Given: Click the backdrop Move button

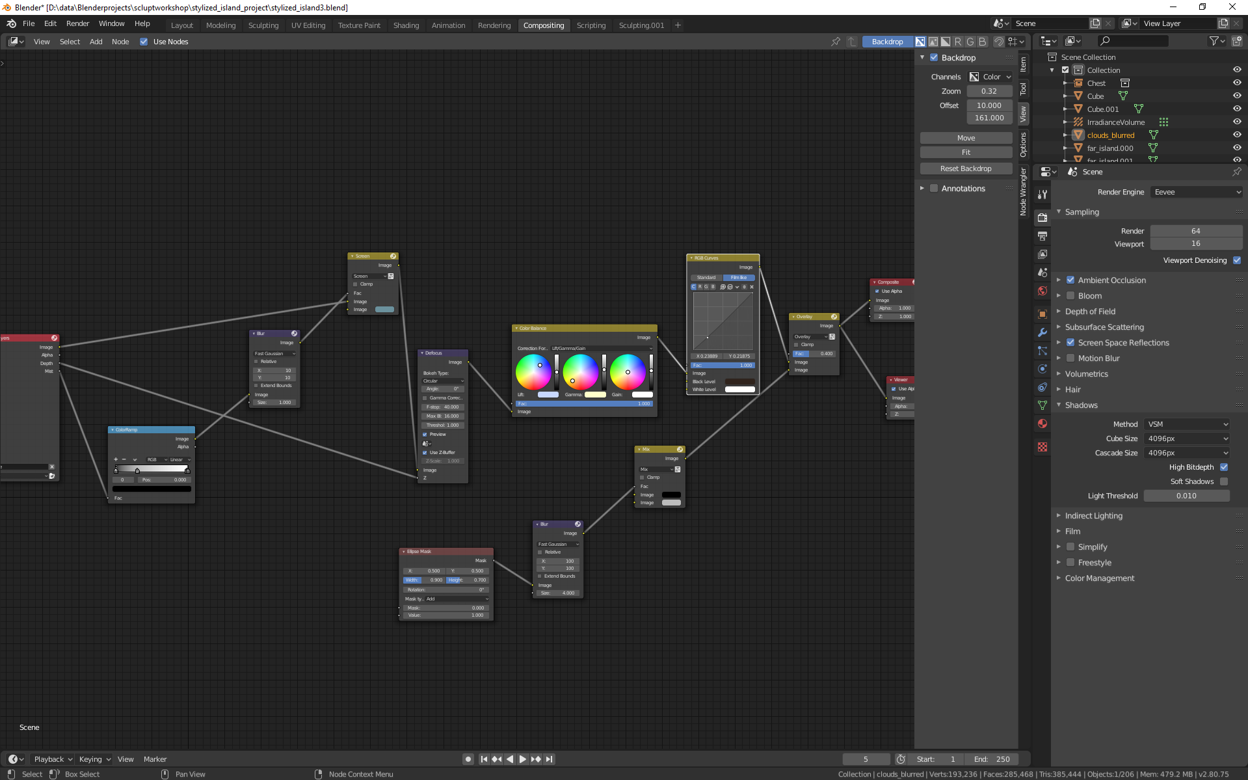Looking at the screenshot, I should point(966,138).
